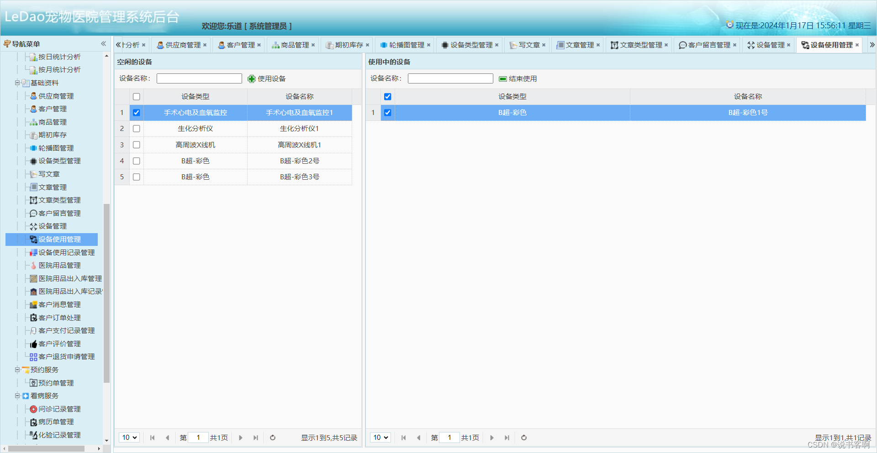Click the idle devices 设备名称 search field
Screen dimensions: 877x453
[x=199, y=78]
